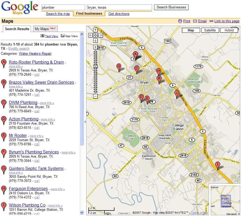The width and height of the screenshot is (241, 216).
Task: Click the list marker B beside Brazos Valley
Action: pos(3,84)
